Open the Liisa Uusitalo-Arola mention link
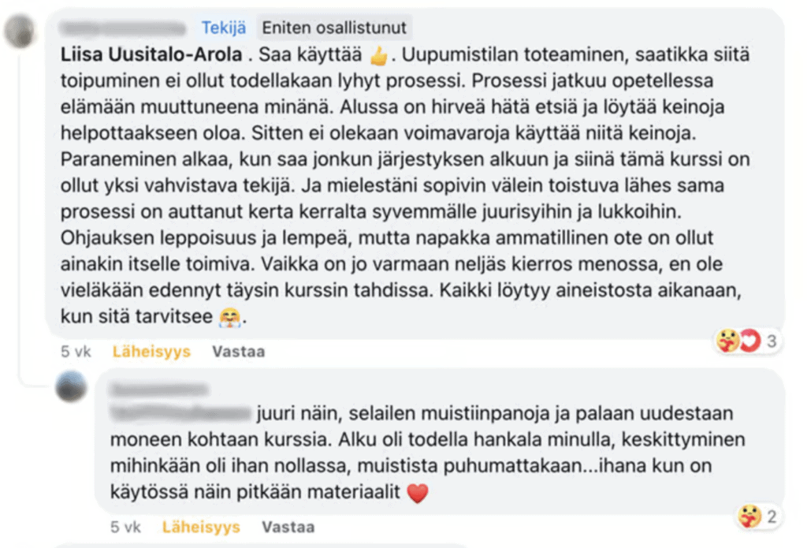 tap(151, 54)
